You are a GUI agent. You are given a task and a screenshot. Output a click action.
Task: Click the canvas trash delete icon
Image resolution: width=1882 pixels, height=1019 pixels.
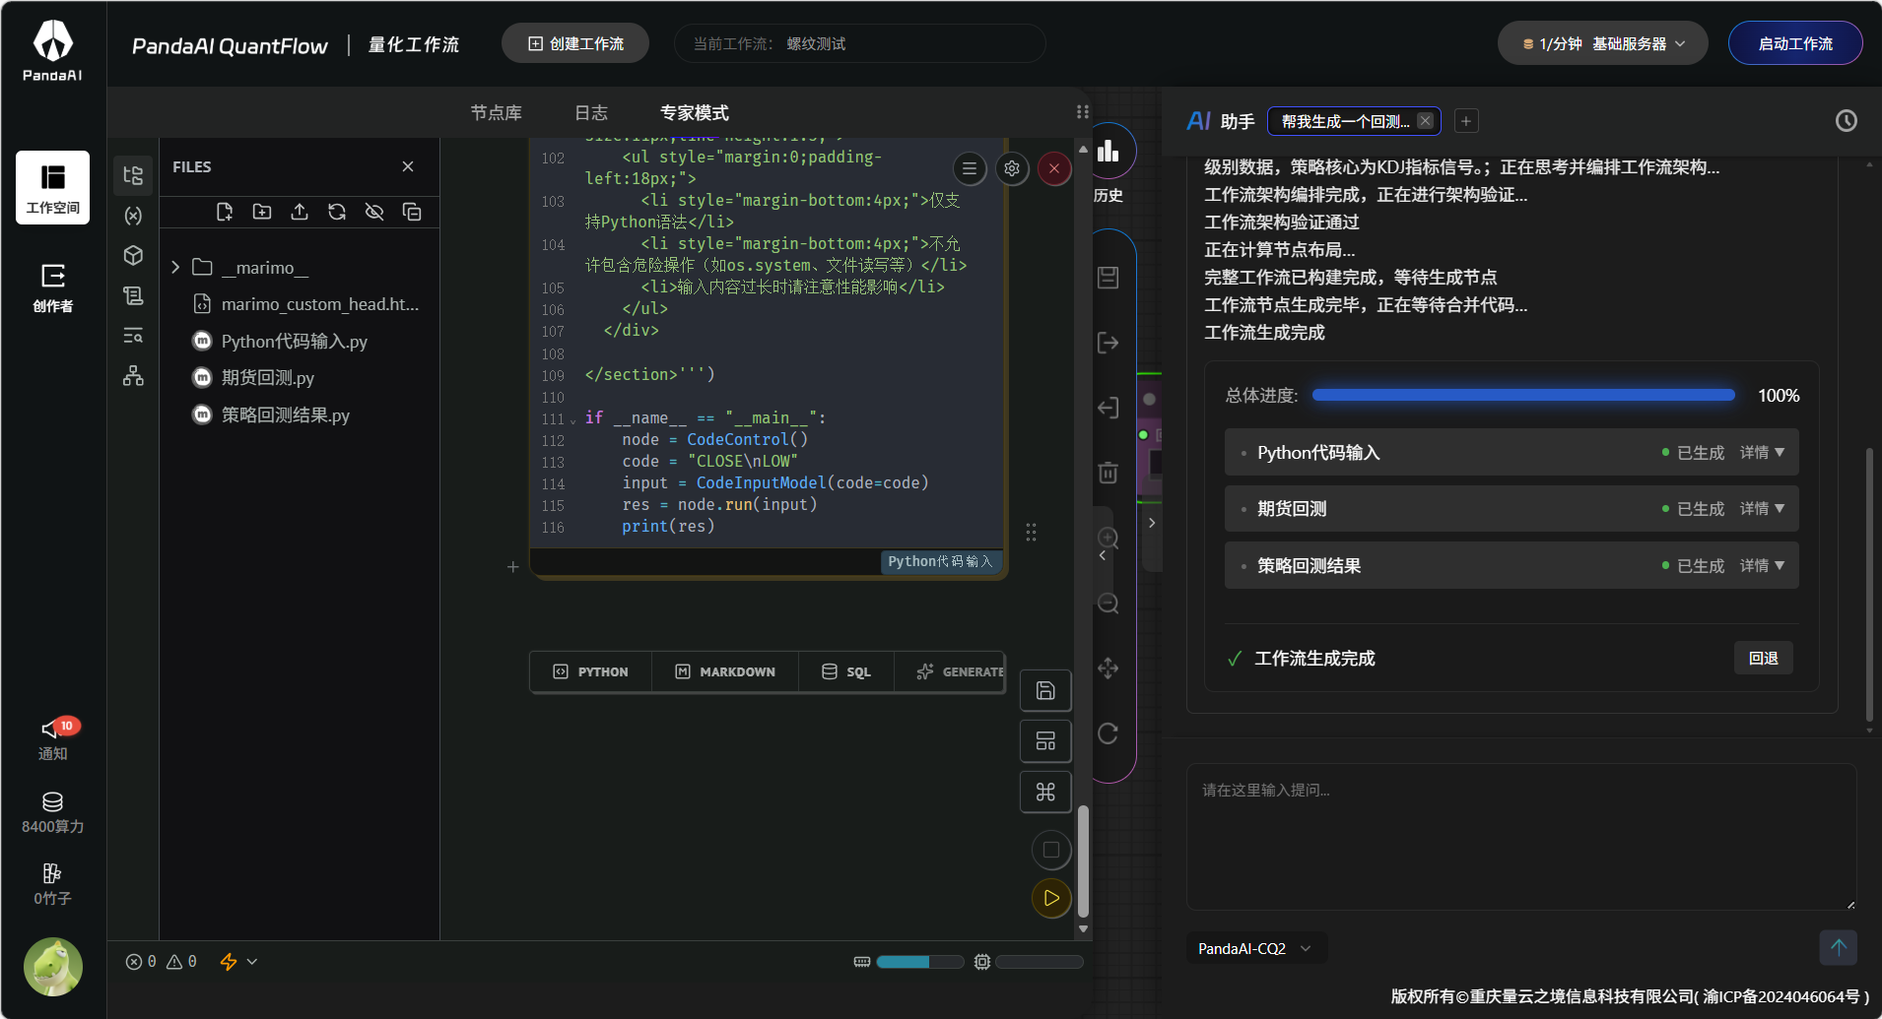coord(1109,473)
